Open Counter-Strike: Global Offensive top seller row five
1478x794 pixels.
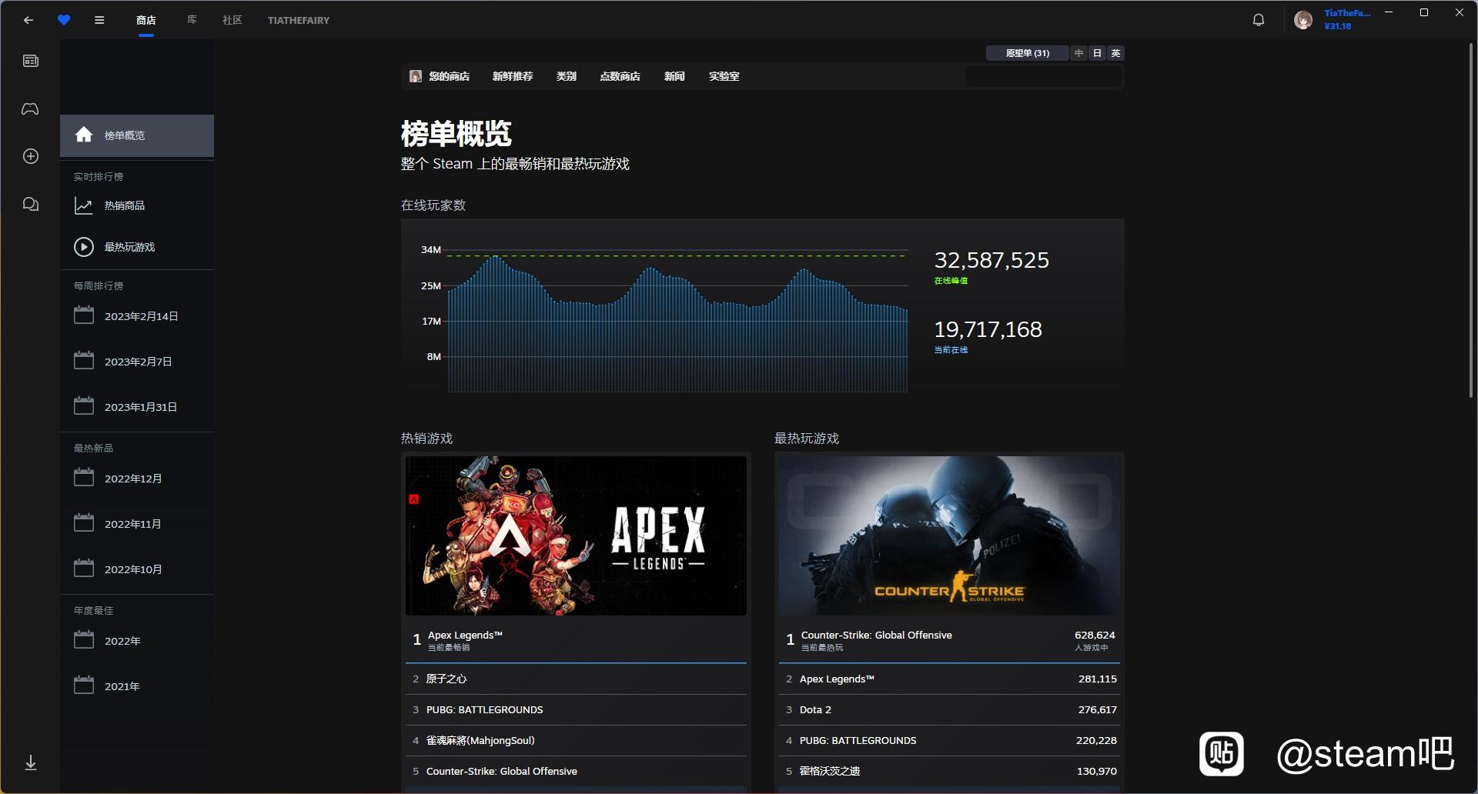576,771
